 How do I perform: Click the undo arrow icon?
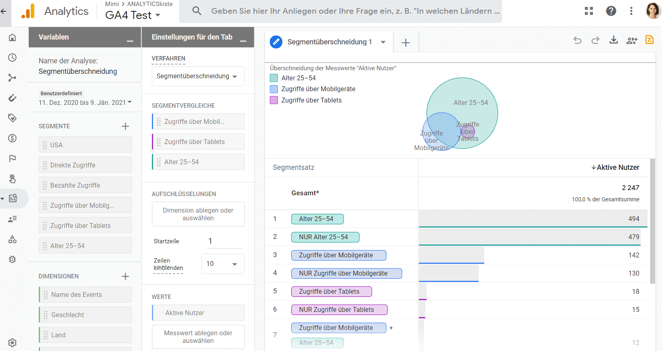577,40
